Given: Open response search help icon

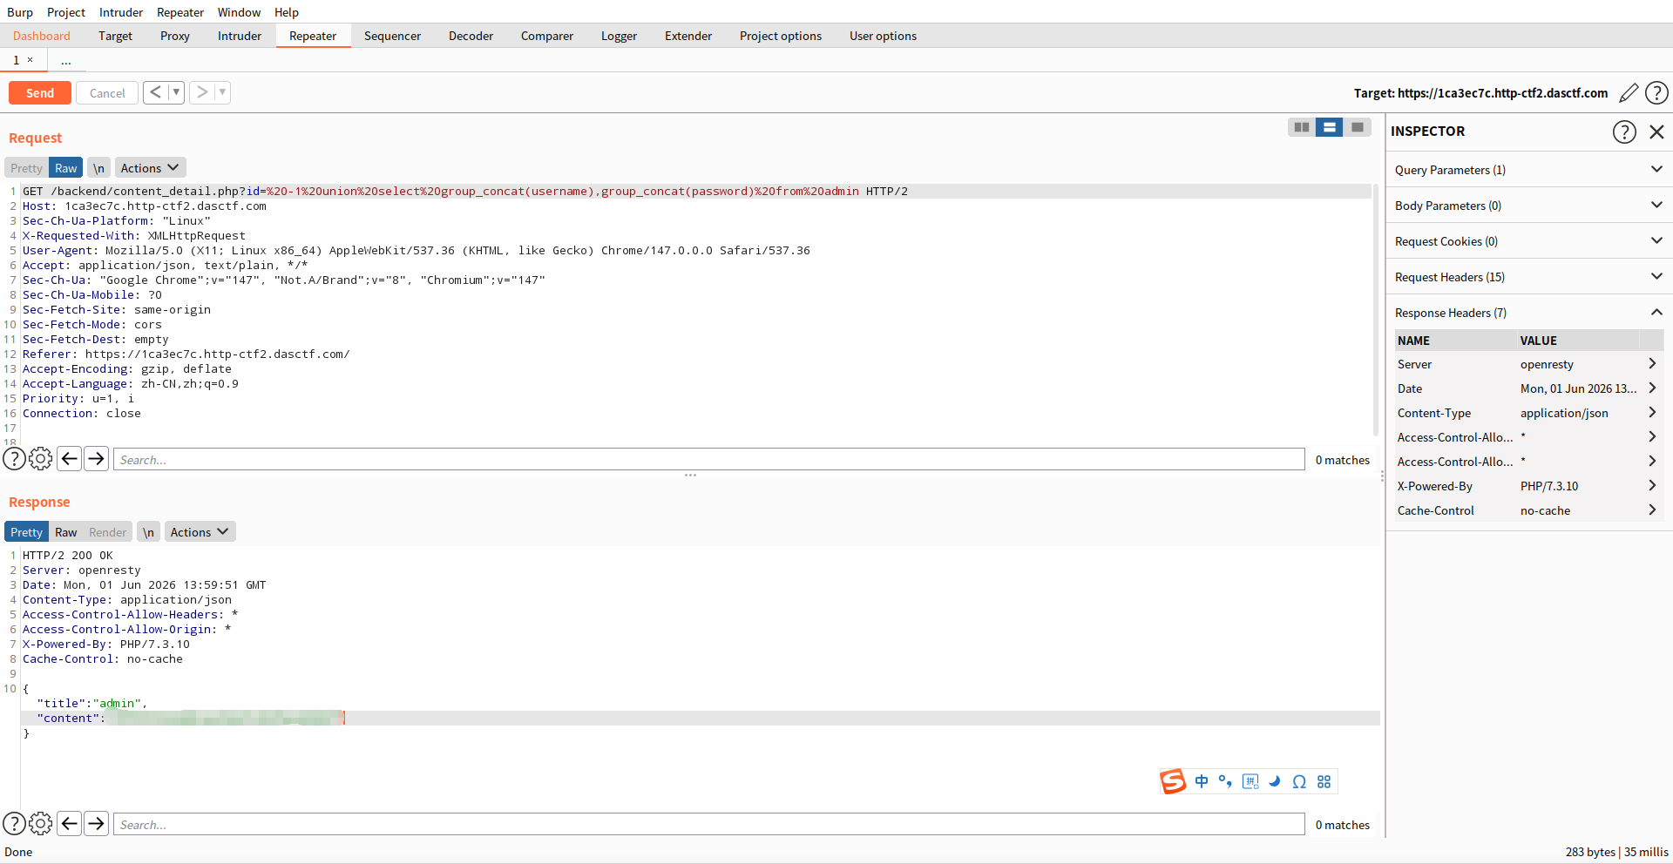Looking at the screenshot, I should [x=15, y=823].
